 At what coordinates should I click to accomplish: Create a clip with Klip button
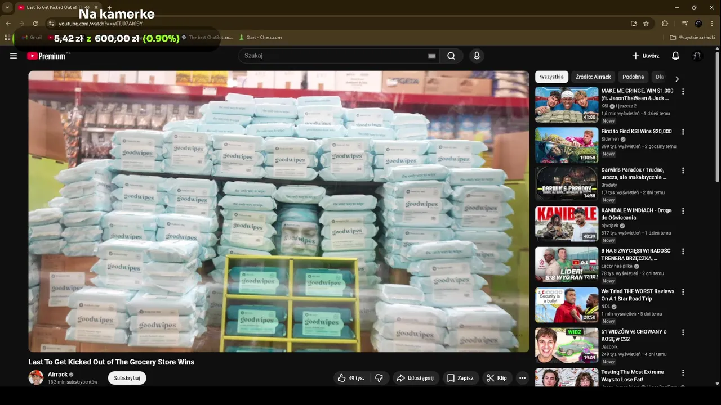point(497,378)
